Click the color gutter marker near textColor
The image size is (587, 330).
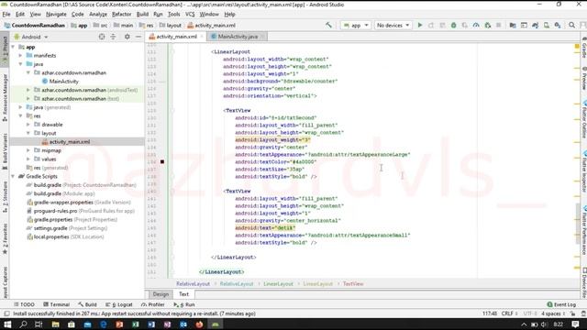click(x=162, y=161)
